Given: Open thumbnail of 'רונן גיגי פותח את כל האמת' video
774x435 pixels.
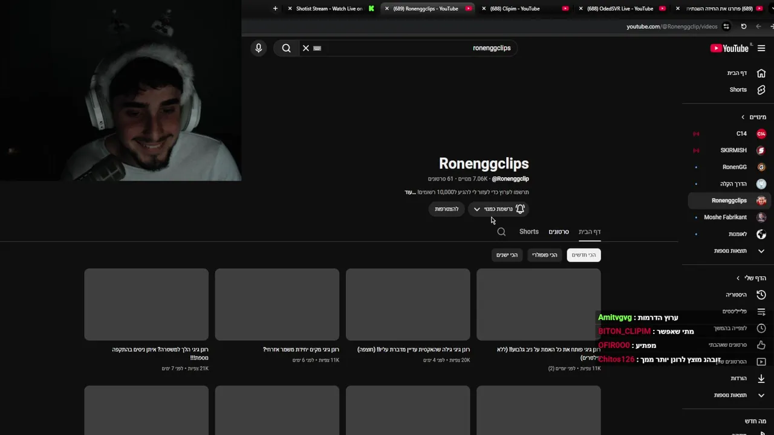Looking at the screenshot, I should 539,304.
